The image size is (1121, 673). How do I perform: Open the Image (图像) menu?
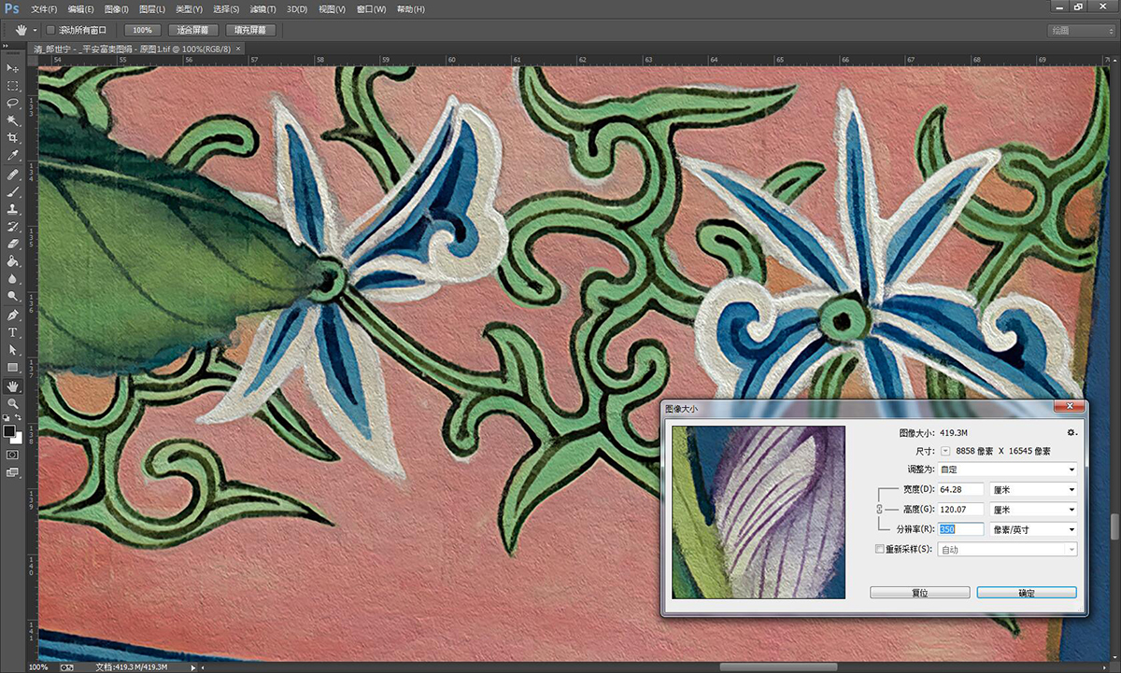[x=117, y=8]
